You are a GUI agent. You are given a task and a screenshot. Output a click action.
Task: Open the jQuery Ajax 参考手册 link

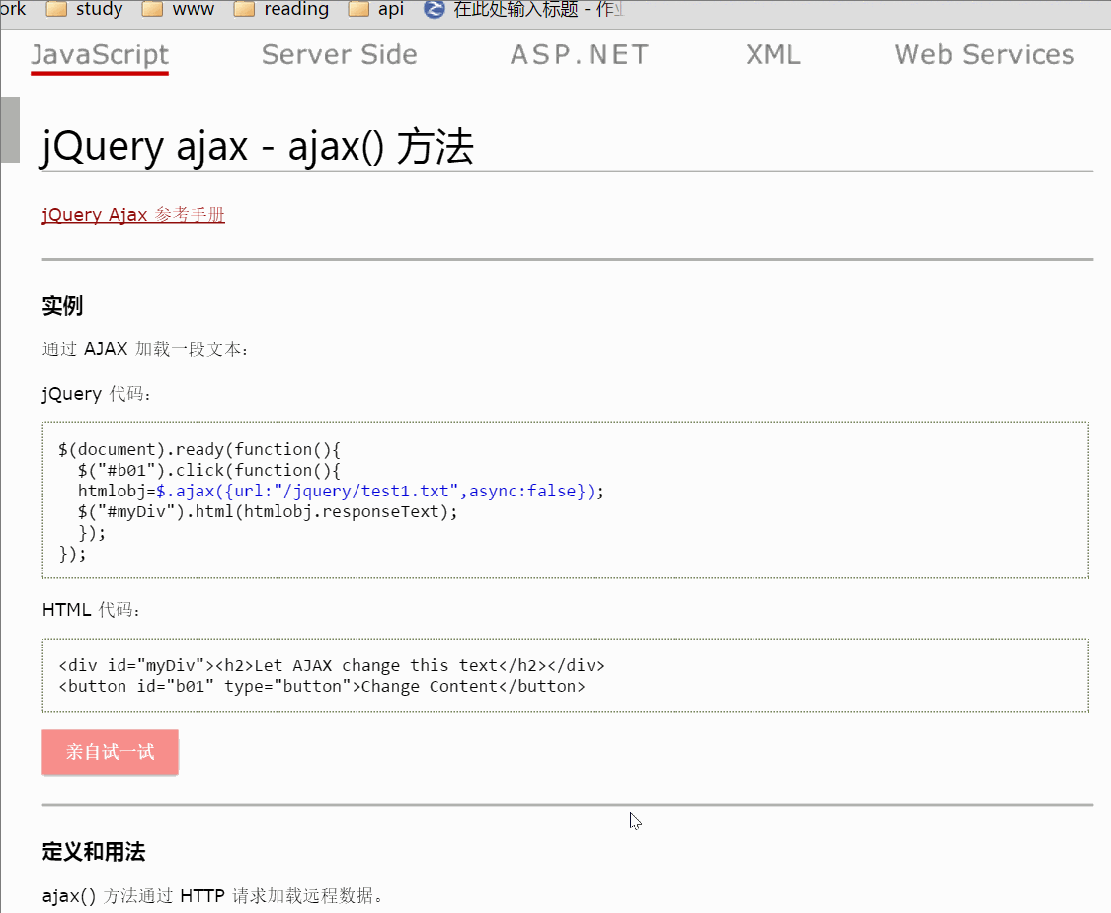pyautogui.click(x=132, y=214)
